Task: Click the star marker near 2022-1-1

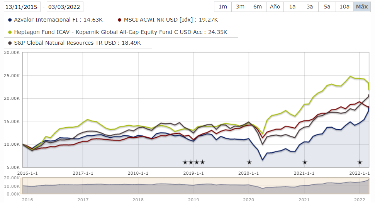Action: coord(360,162)
